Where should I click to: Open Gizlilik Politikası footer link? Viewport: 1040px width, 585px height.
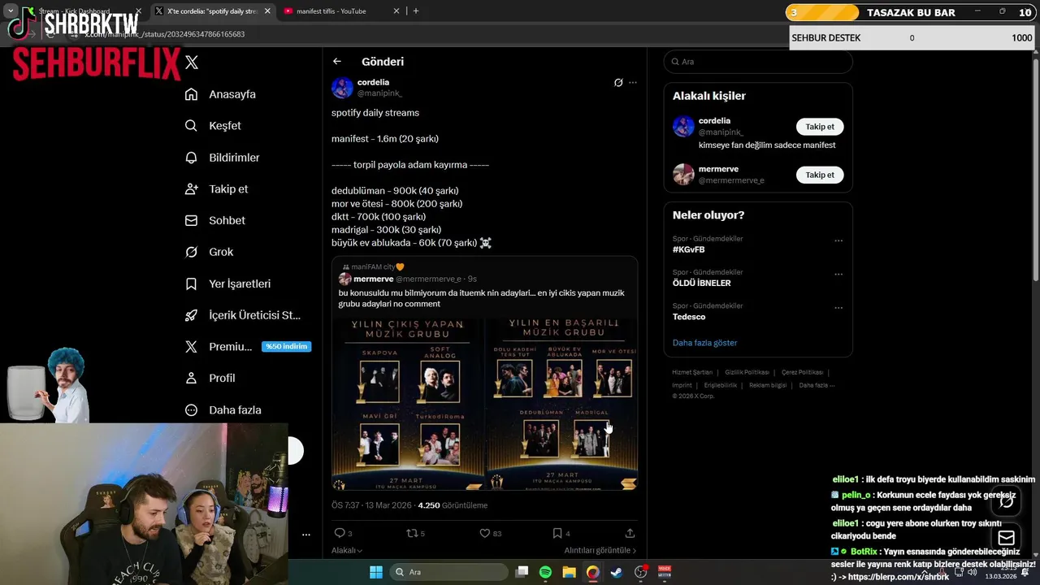coord(747,372)
